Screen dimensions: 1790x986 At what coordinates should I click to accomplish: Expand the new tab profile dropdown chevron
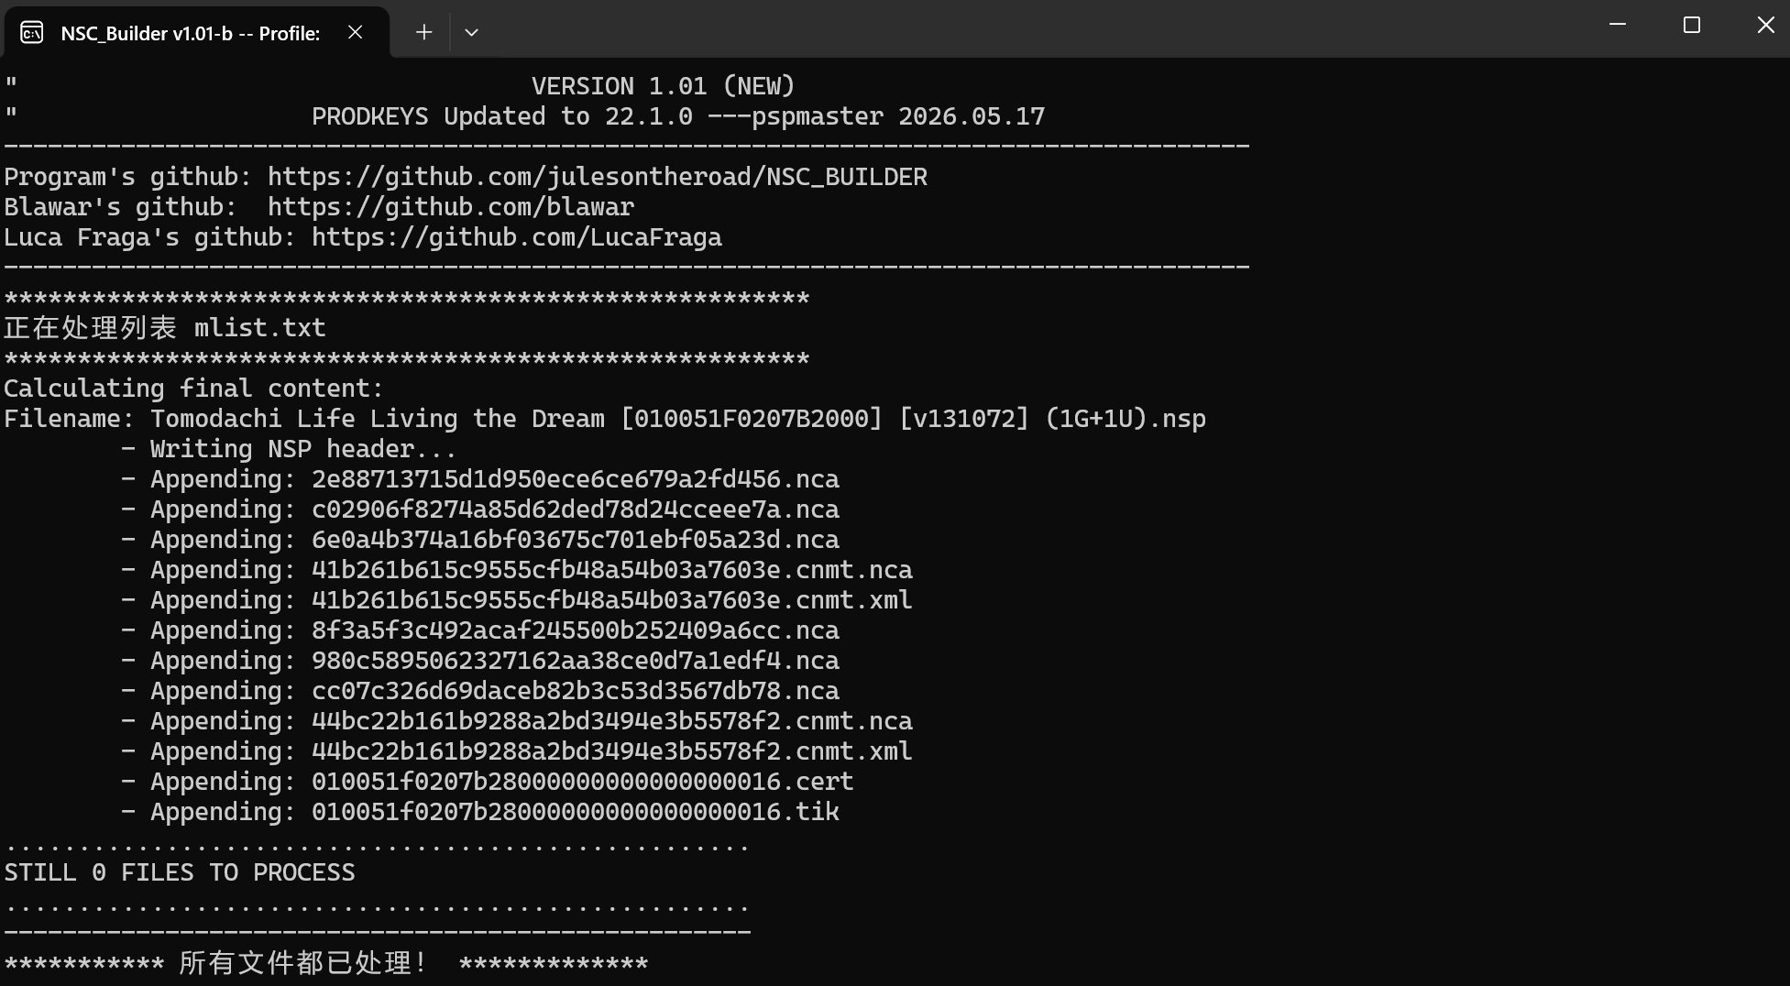471,32
